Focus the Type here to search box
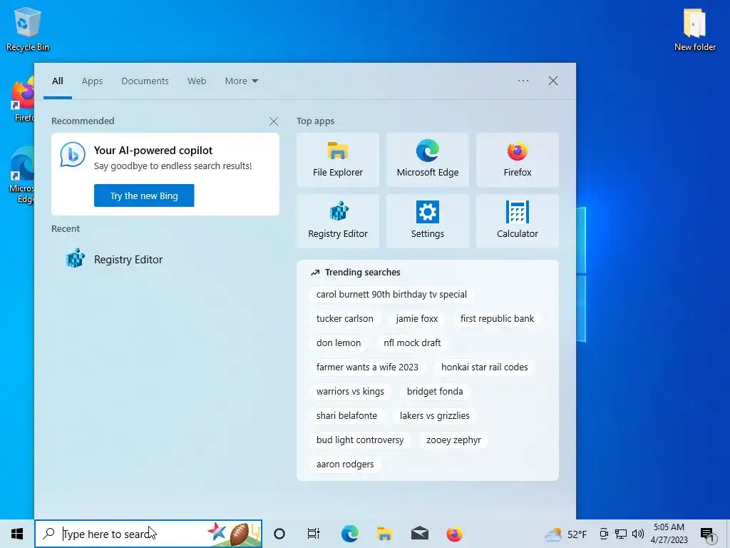The height and width of the screenshot is (548, 730). coord(148,534)
